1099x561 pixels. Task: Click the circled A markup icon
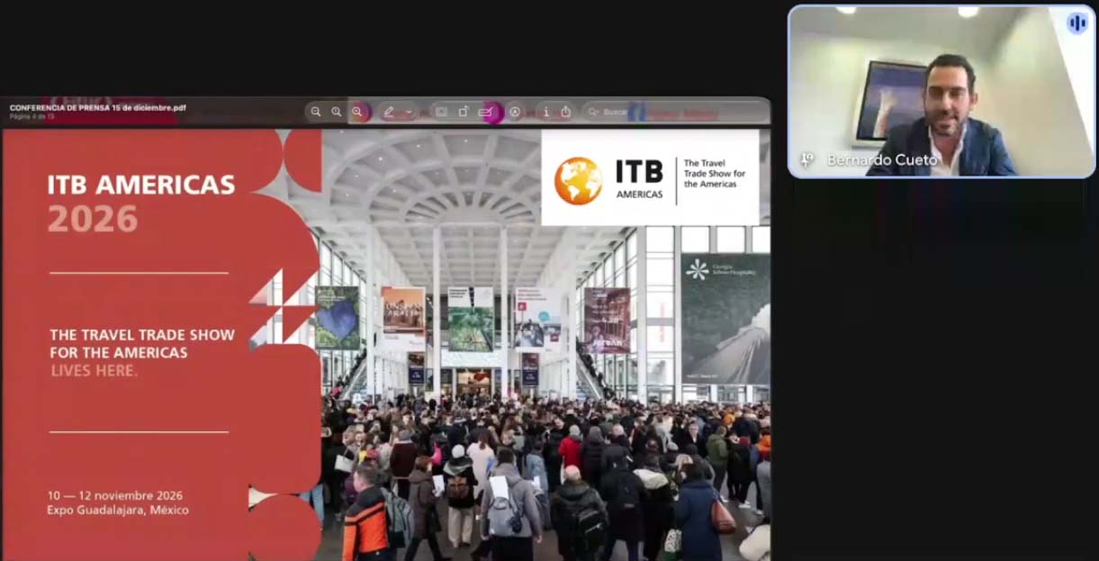(515, 112)
